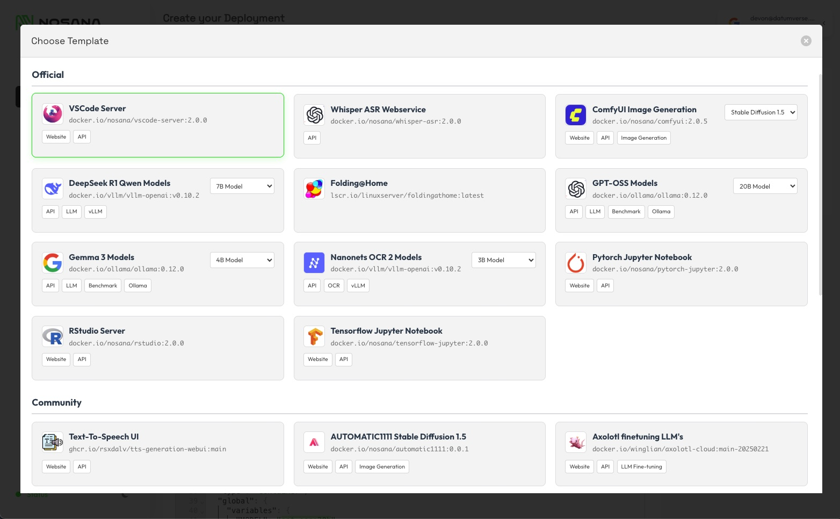Click the Folding@Home colorful icon
The height and width of the screenshot is (519, 840).
tap(314, 189)
